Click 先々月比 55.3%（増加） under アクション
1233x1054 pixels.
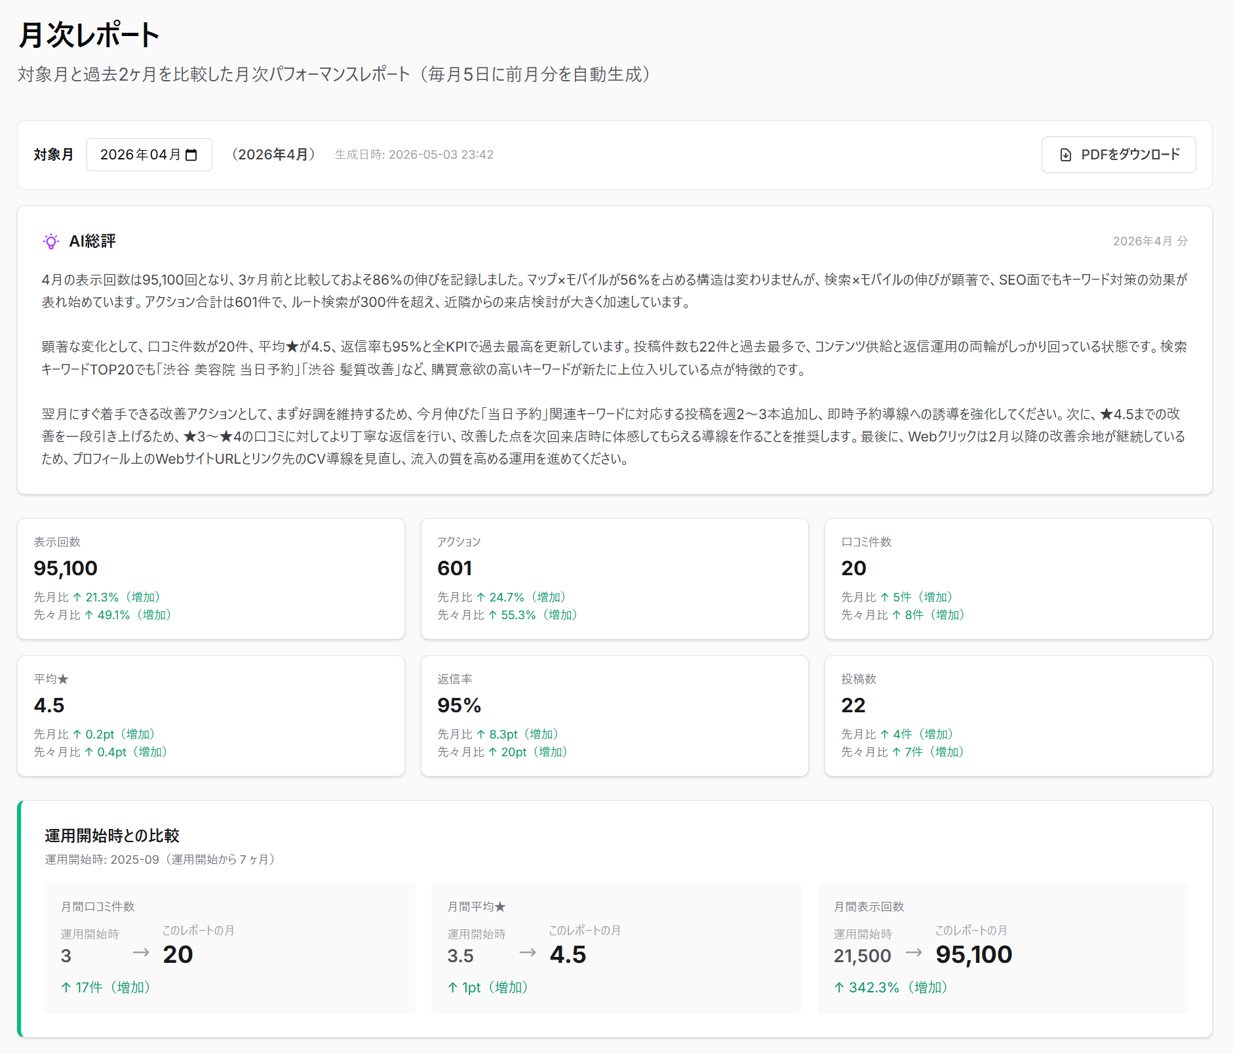pos(509,615)
